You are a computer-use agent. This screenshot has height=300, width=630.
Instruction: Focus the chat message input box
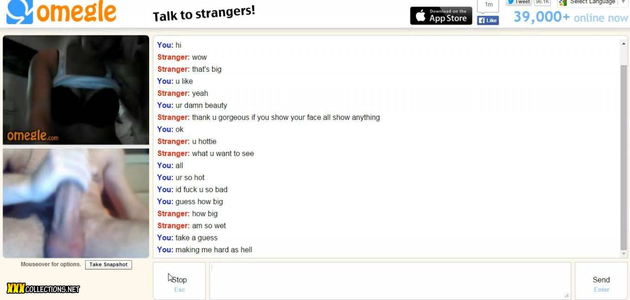(x=390, y=281)
